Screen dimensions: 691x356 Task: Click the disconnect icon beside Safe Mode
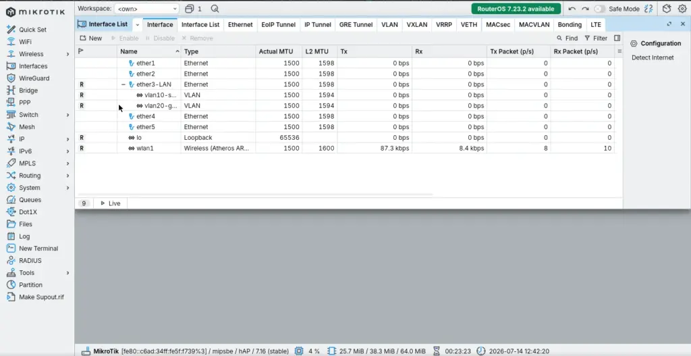[x=648, y=9]
